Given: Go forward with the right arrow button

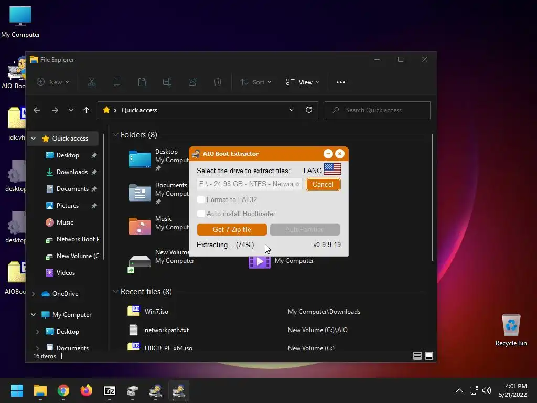Looking at the screenshot, I should (55, 110).
